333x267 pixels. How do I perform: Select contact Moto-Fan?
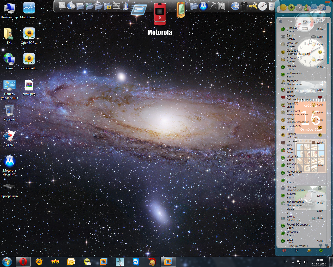(302, 45)
